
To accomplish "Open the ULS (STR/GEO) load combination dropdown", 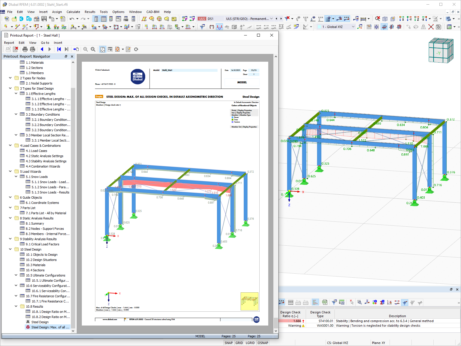I will (271, 18).
